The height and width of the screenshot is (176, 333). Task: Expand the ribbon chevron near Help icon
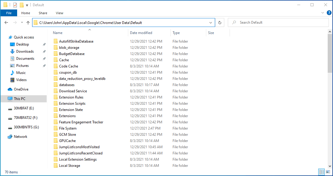point(323,13)
